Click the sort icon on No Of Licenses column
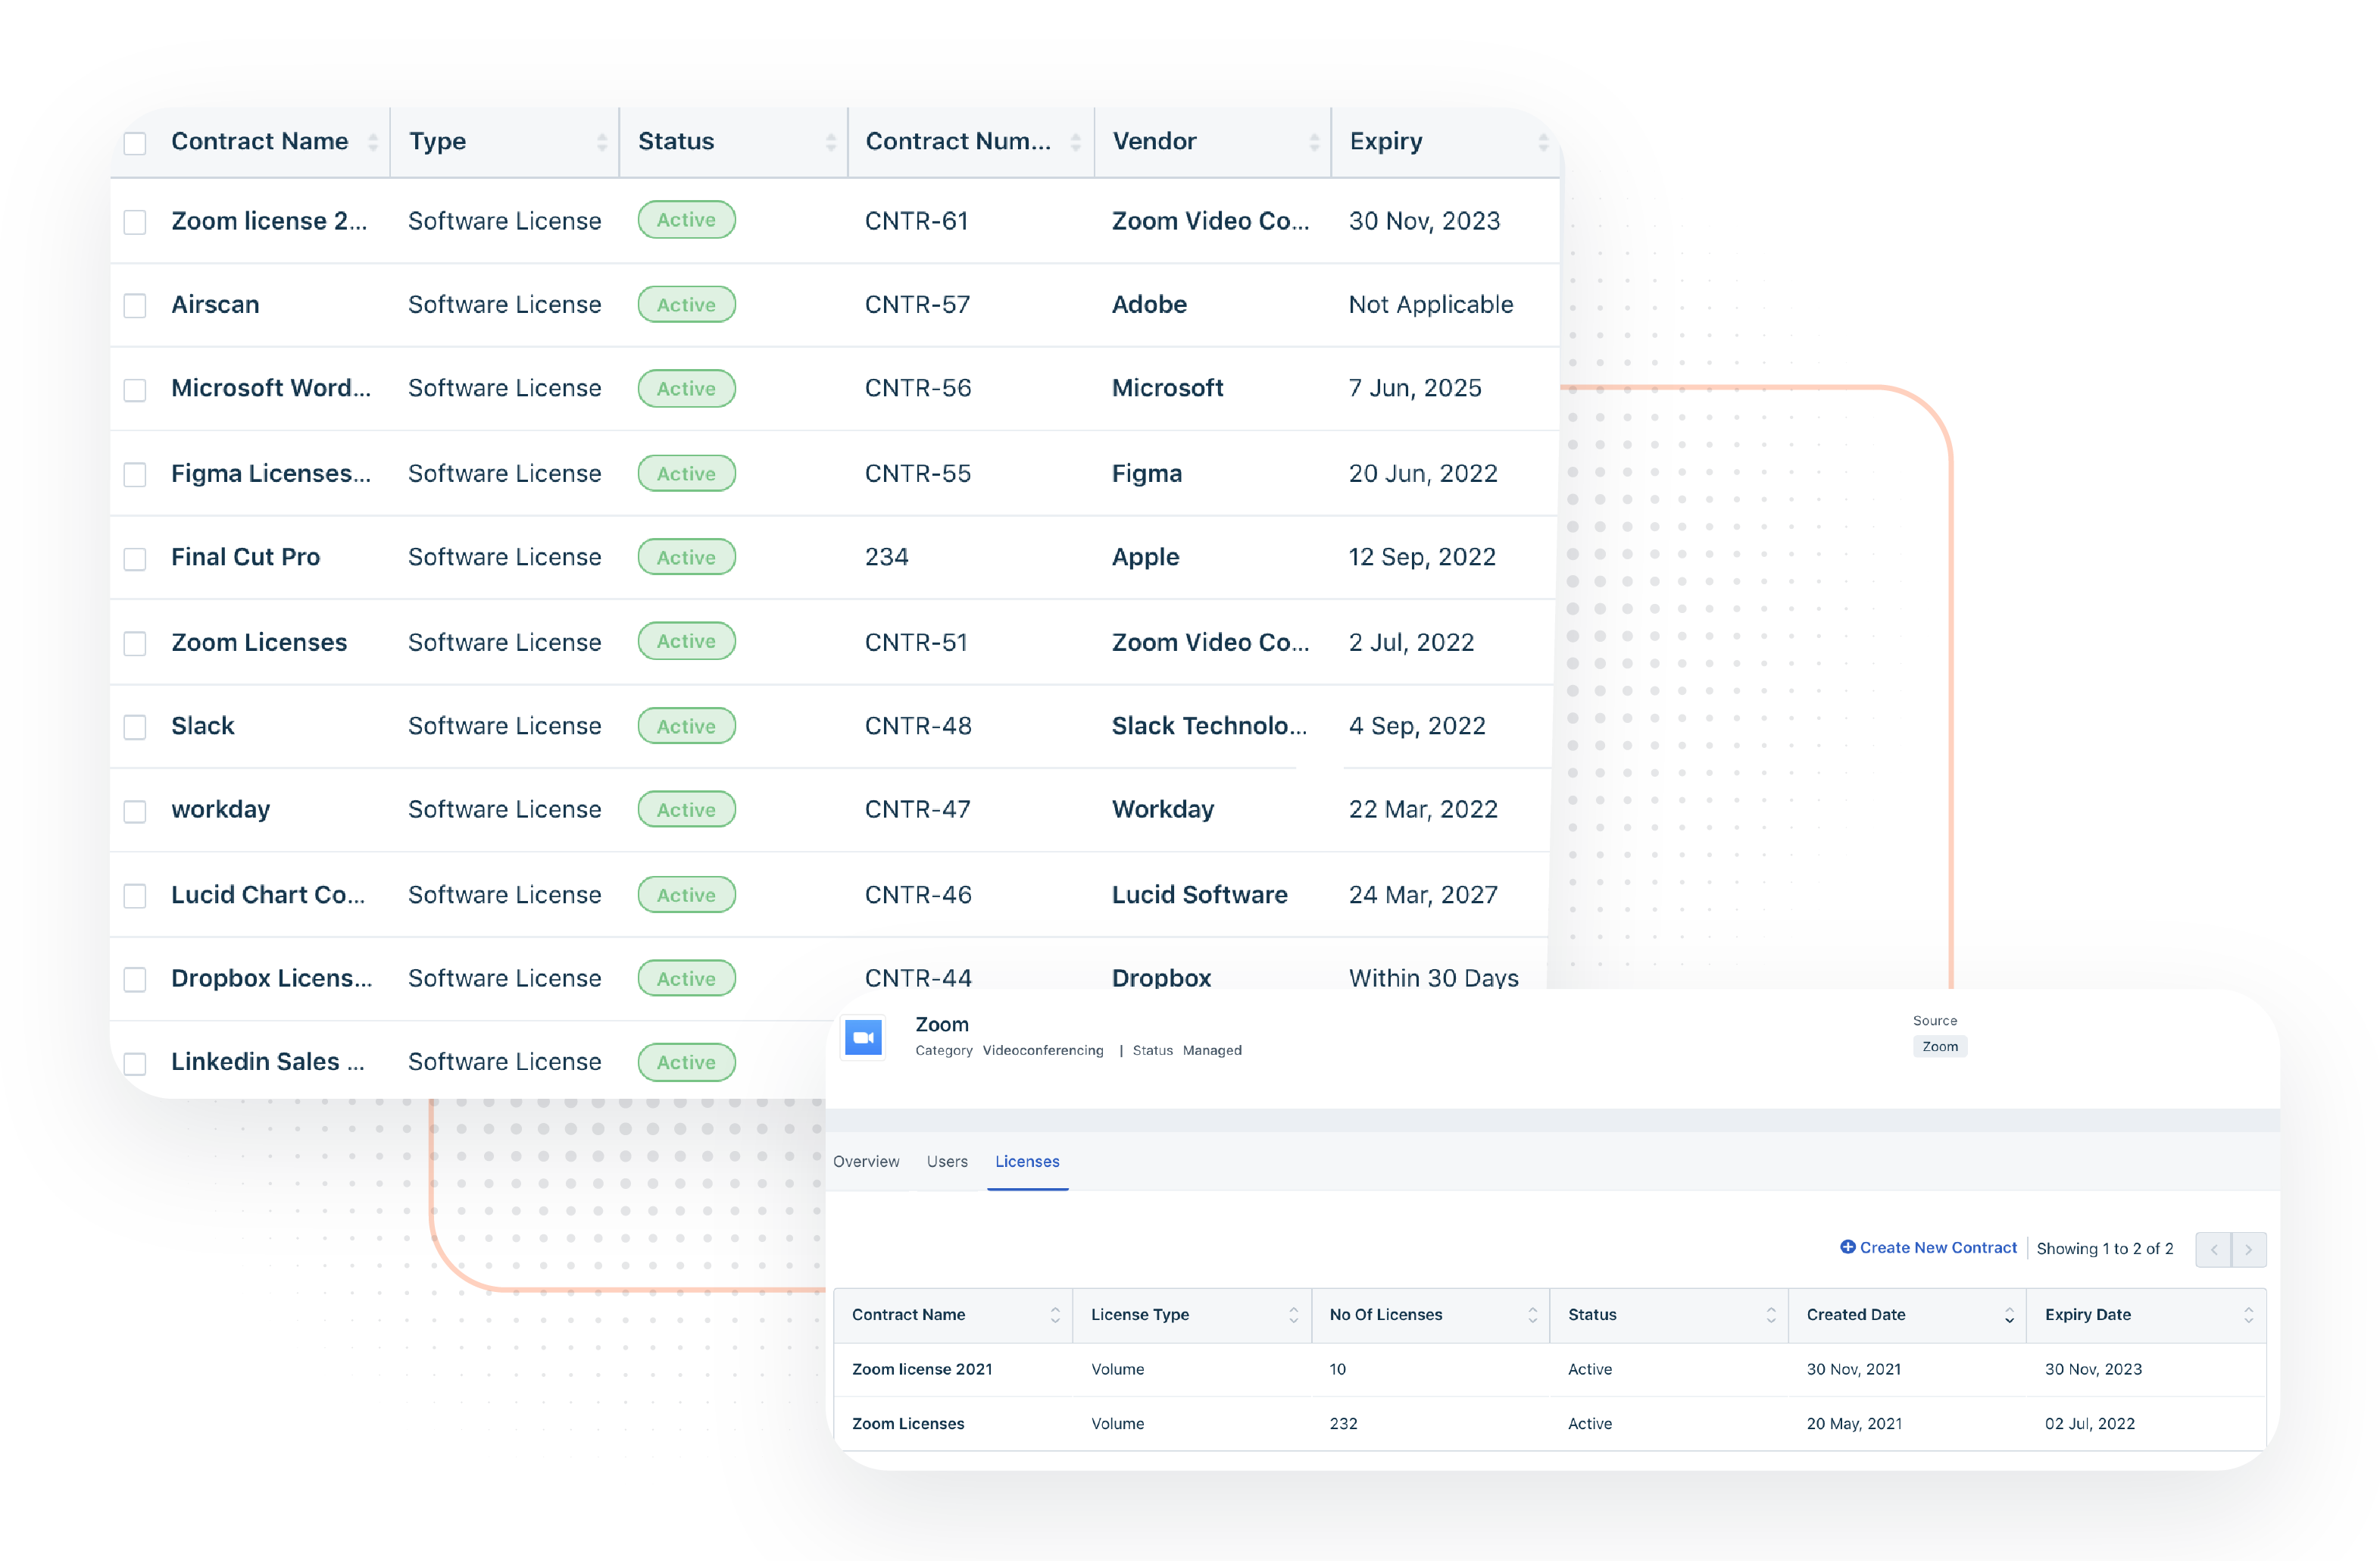 (x=1533, y=1315)
